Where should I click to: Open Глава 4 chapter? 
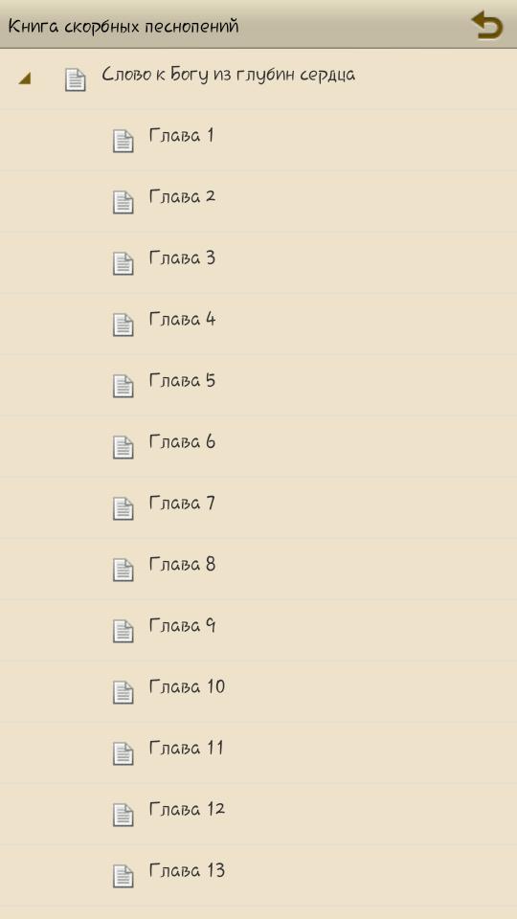point(258,325)
